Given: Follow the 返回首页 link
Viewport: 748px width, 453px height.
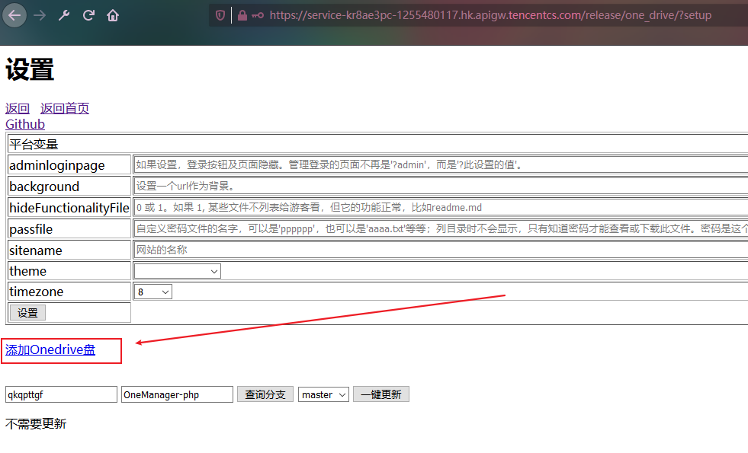Looking at the screenshot, I should (64, 108).
